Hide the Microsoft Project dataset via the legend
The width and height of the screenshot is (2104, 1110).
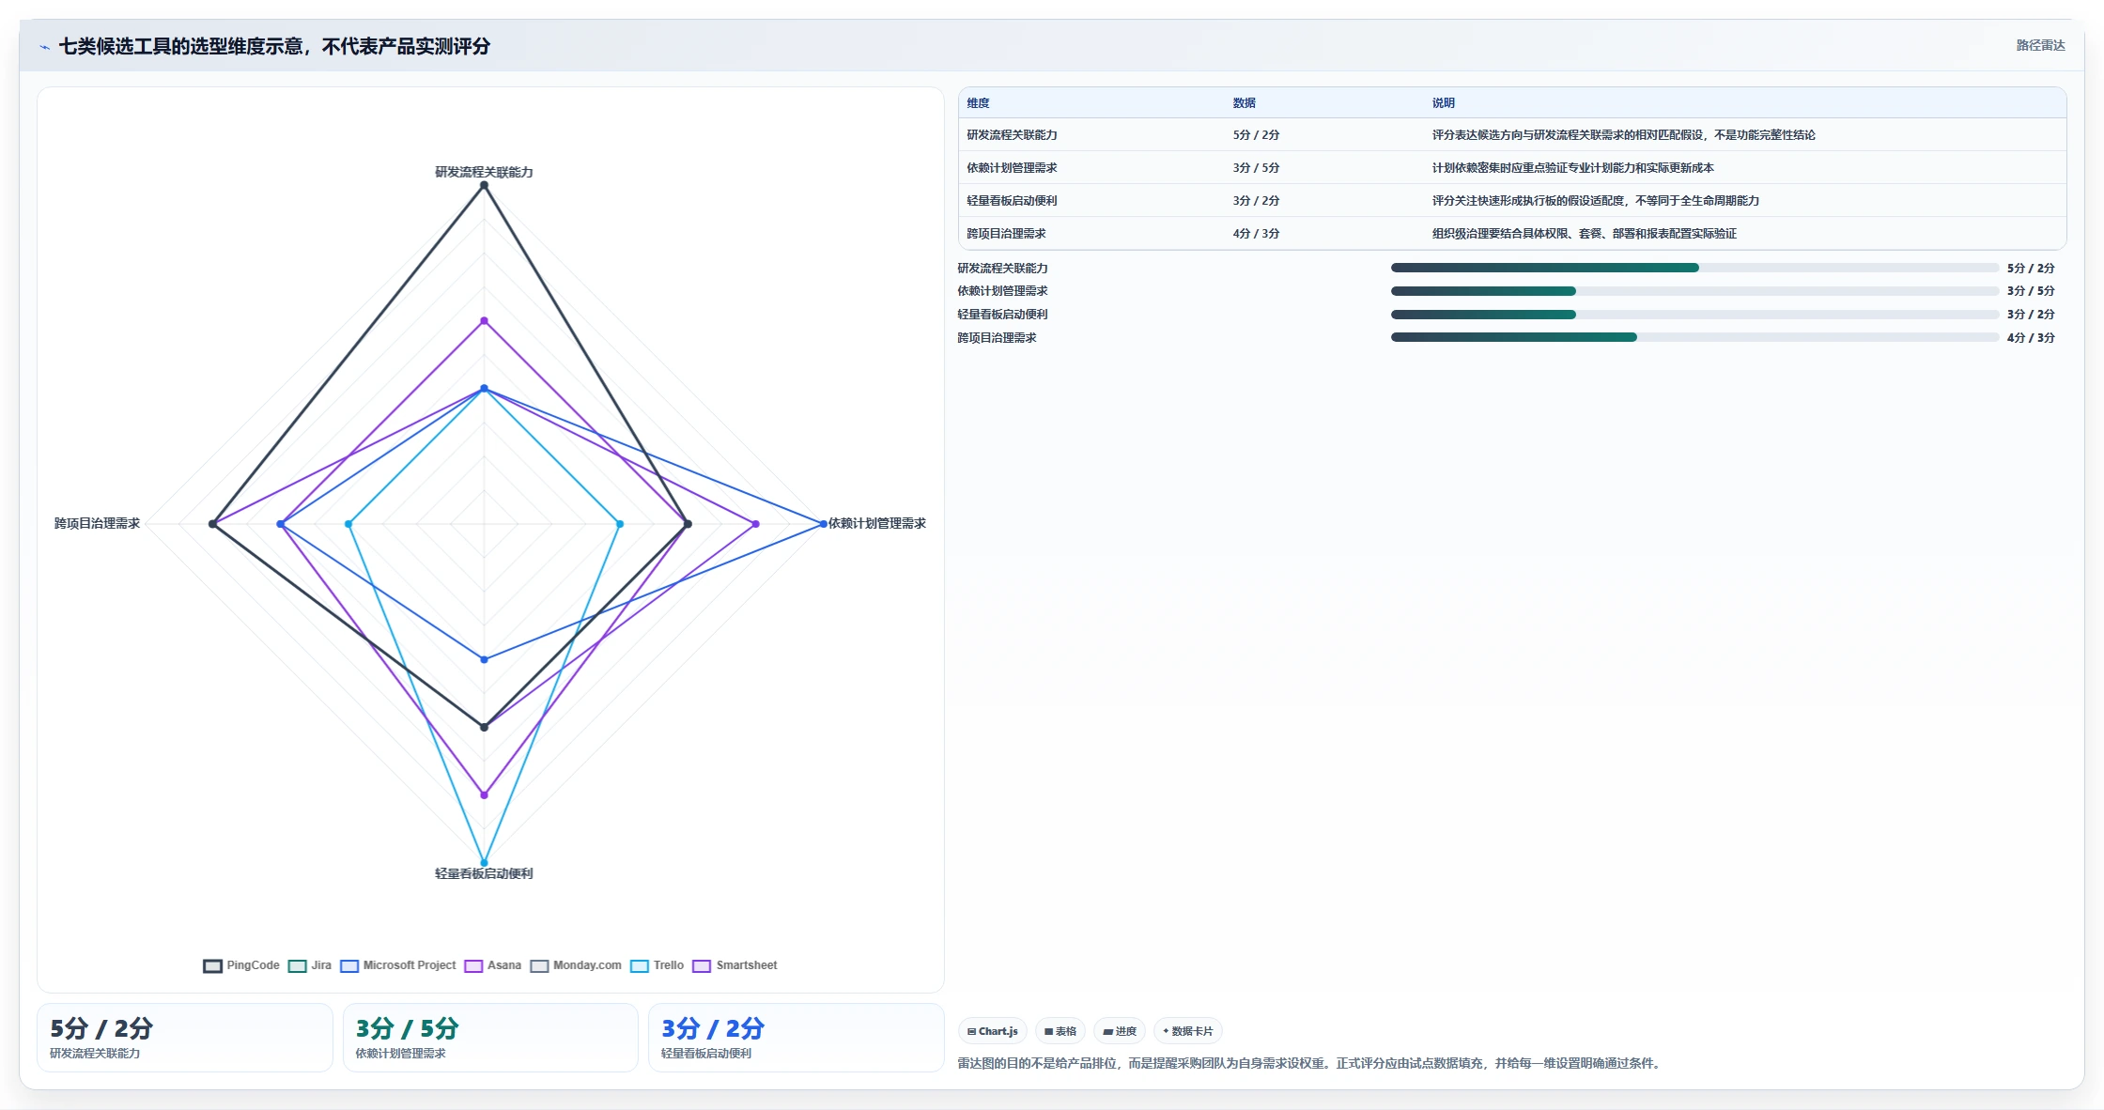[398, 965]
